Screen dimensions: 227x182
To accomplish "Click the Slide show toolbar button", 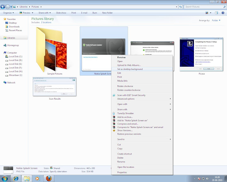I will 61,13.
